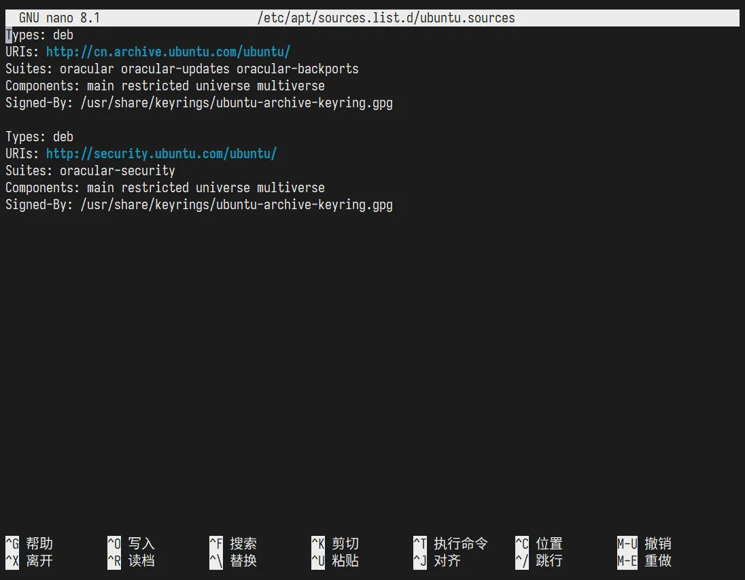Click the 'oracular-backports' word
This screenshot has height=580, width=745.
pyautogui.click(x=298, y=69)
